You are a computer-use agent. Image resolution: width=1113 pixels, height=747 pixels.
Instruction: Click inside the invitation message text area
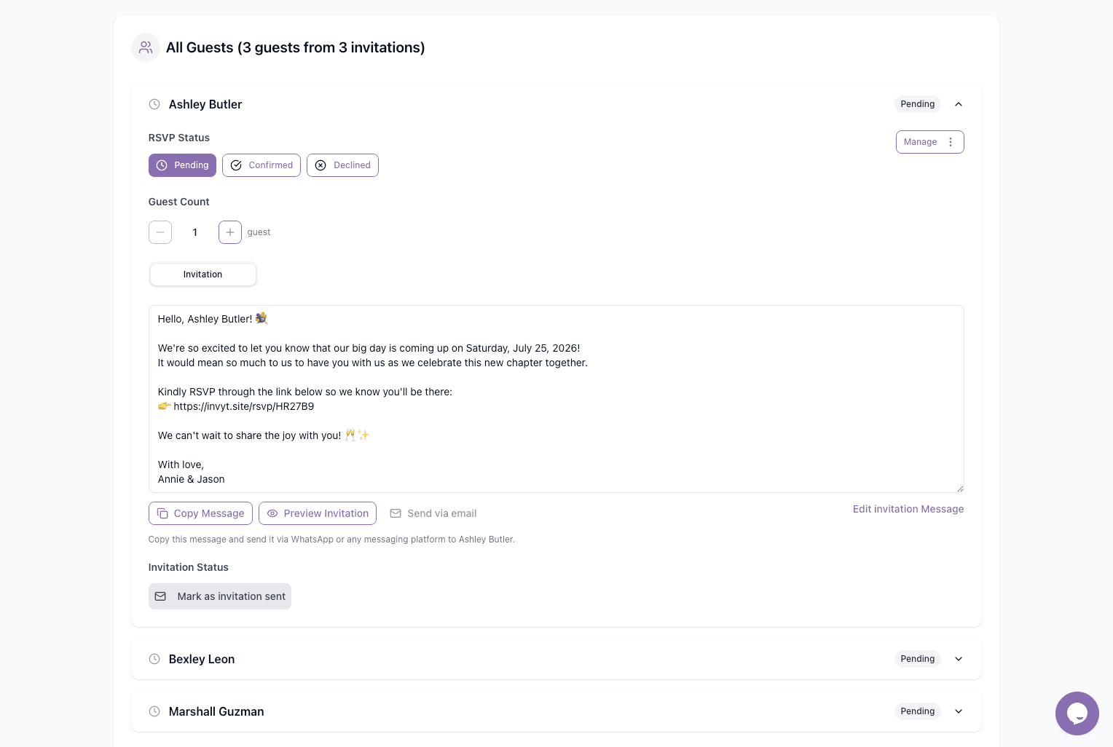(x=556, y=399)
